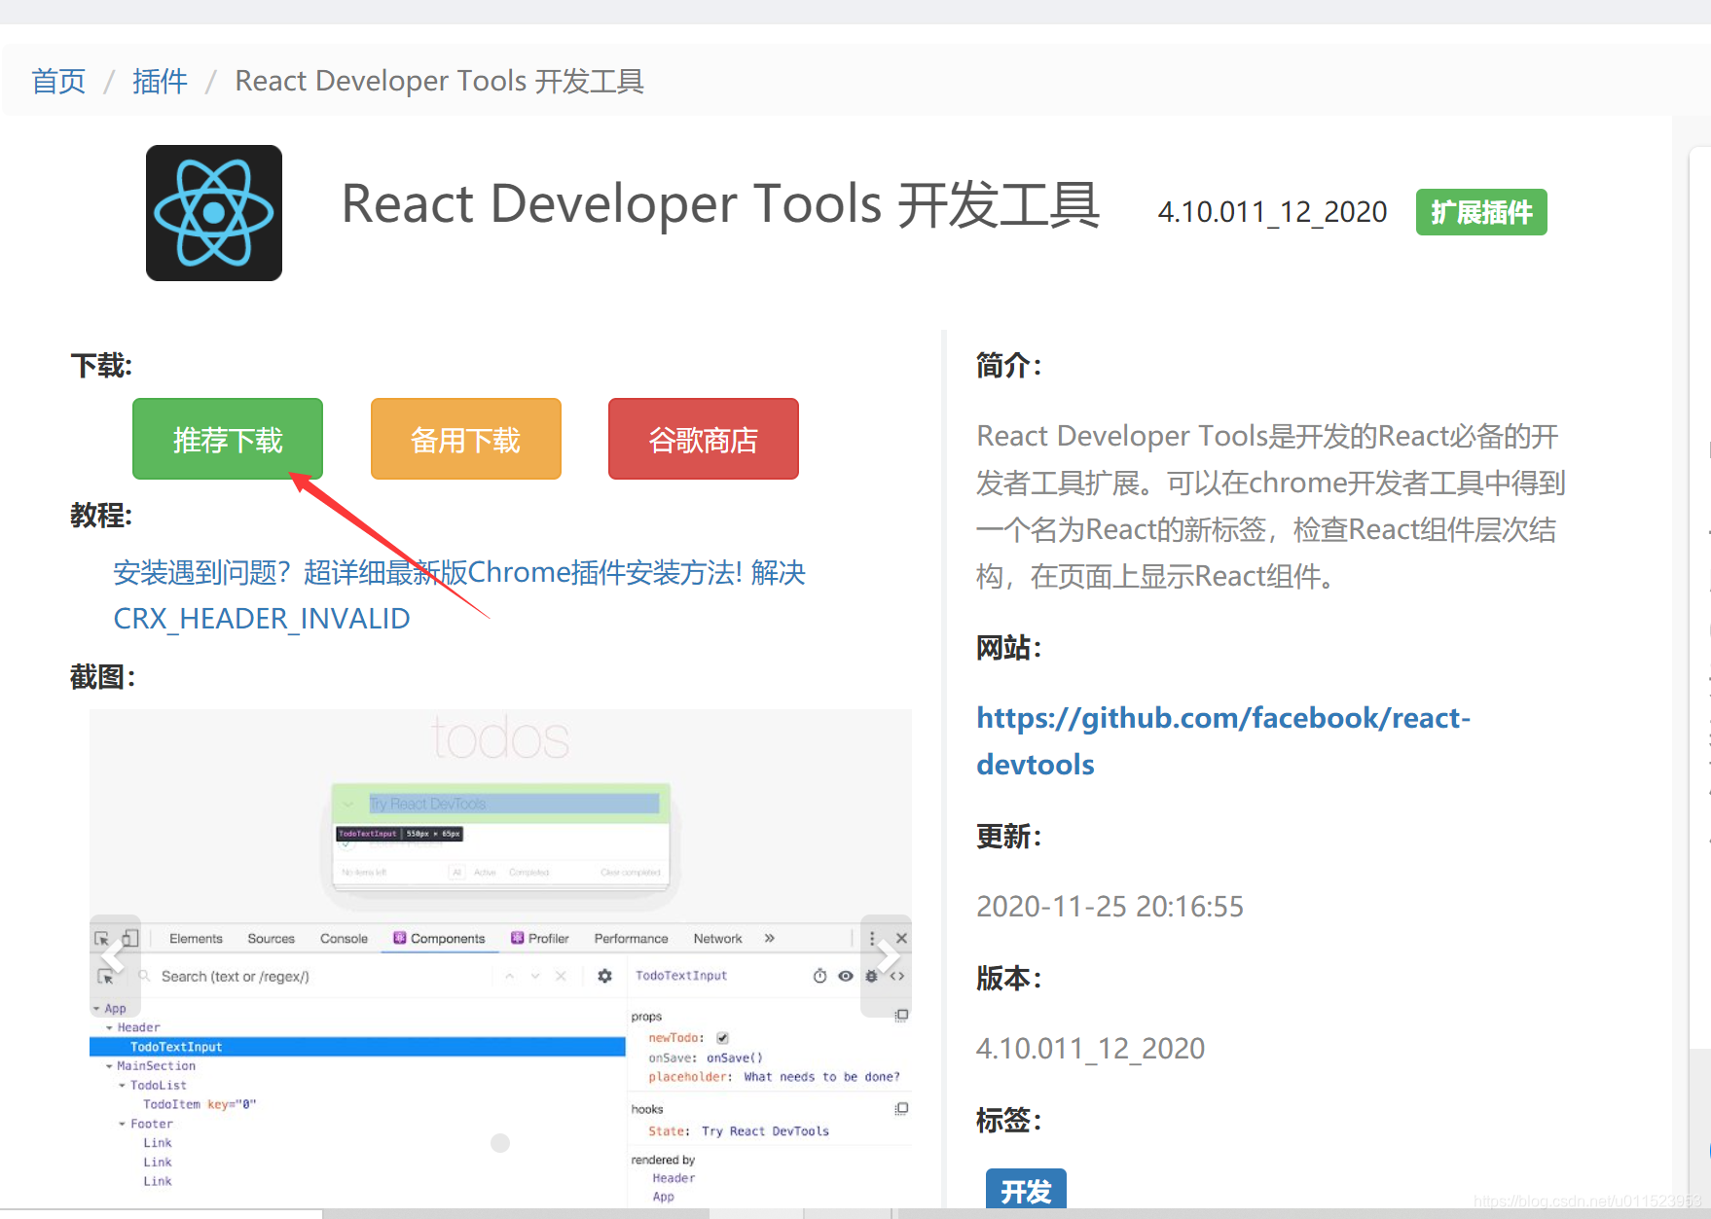The image size is (1711, 1219).
Task: Clear search with the X icon
Action: [x=561, y=976]
